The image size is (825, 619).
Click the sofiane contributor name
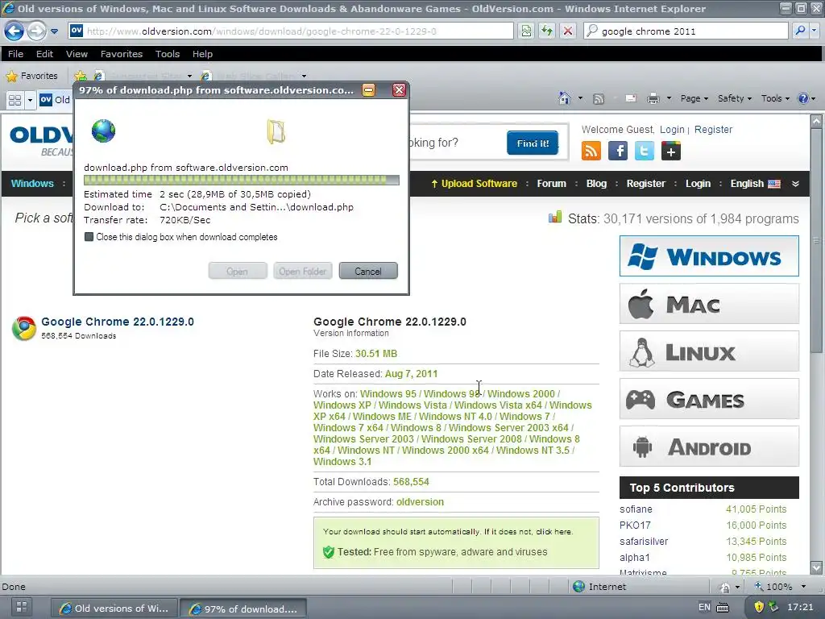pos(636,509)
